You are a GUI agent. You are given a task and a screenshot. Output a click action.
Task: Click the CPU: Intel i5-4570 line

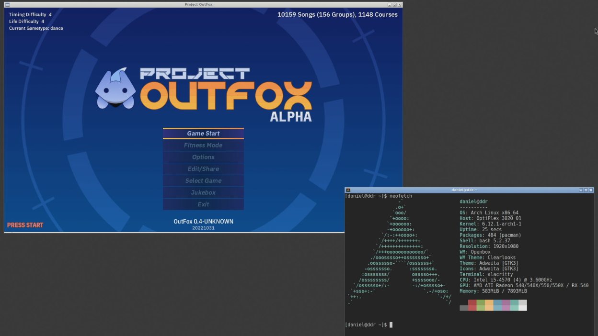click(506, 280)
